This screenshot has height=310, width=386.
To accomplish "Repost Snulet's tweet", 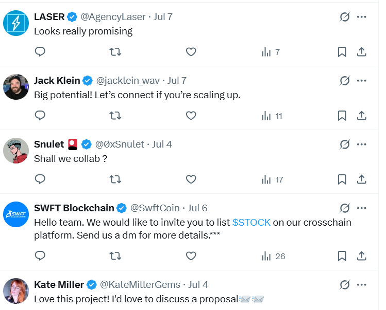I will [x=115, y=179].
